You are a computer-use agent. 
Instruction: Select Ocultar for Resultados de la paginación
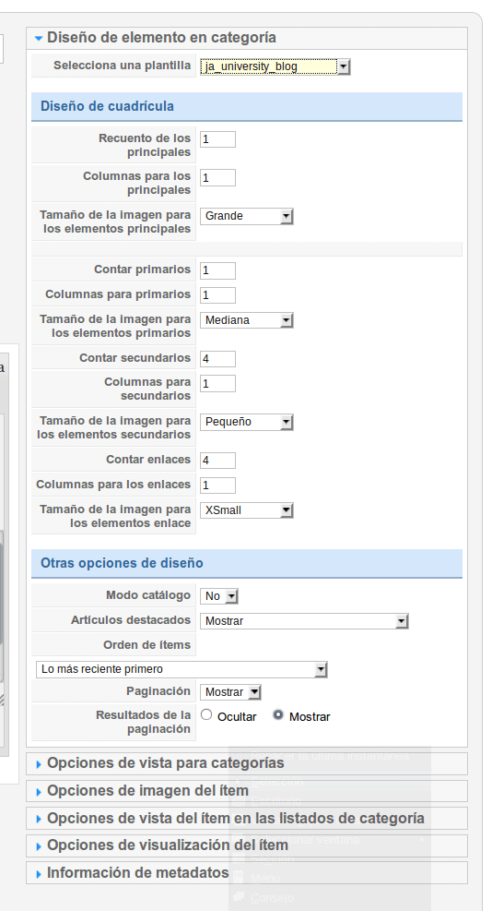(206, 715)
